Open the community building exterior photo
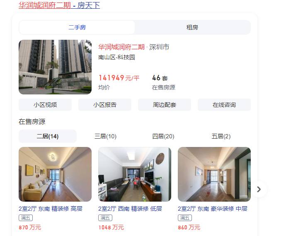 (55, 67)
